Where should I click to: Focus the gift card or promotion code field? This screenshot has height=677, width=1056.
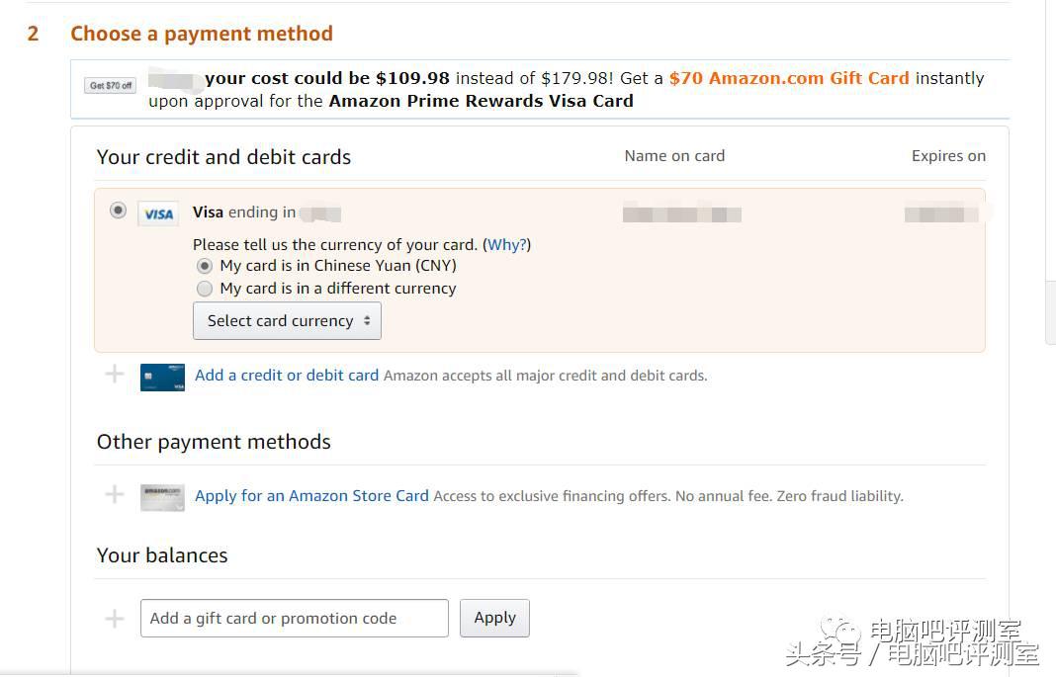click(x=294, y=619)
